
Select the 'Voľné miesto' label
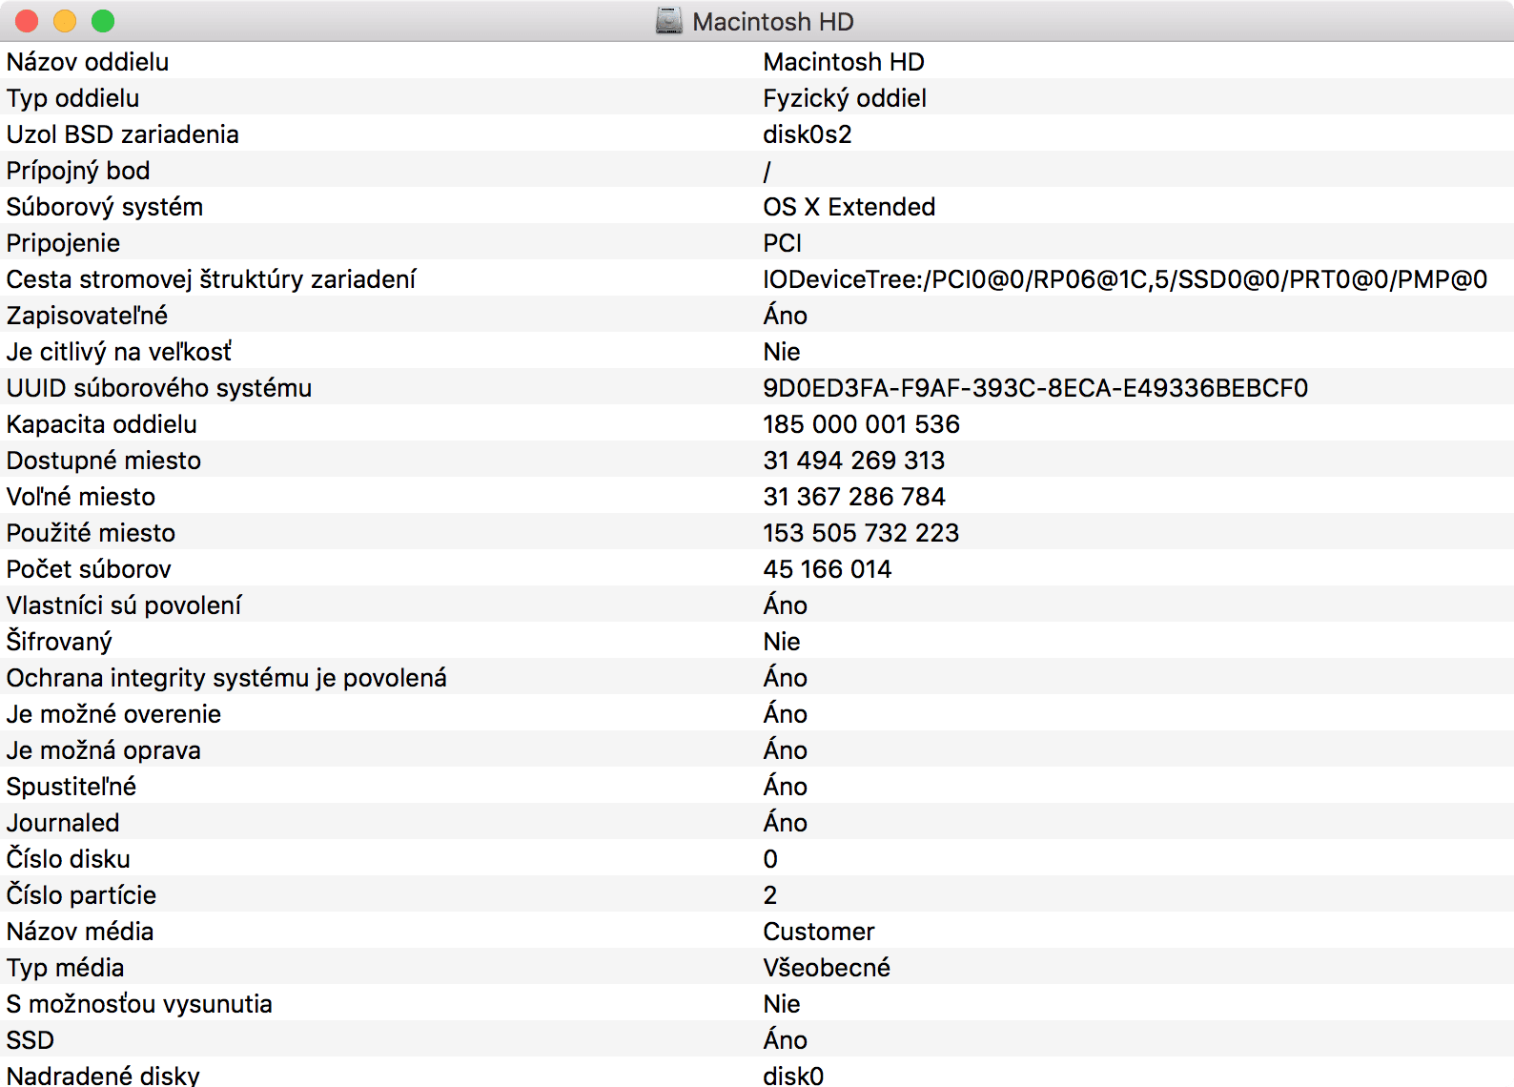pyautogui.click(x=81, y=497)
